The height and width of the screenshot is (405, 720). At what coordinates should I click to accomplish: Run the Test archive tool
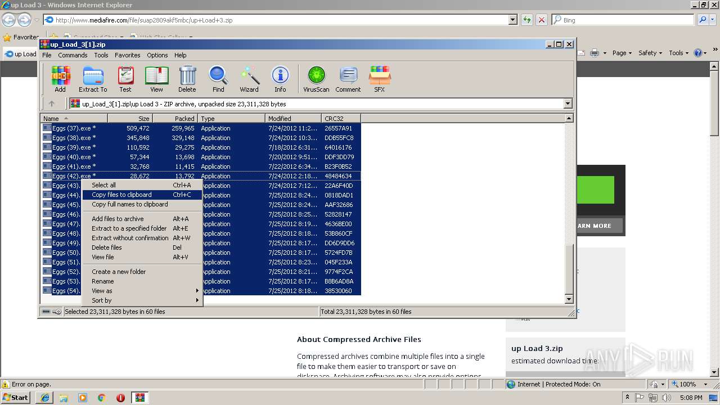click(x=125, y=79)
